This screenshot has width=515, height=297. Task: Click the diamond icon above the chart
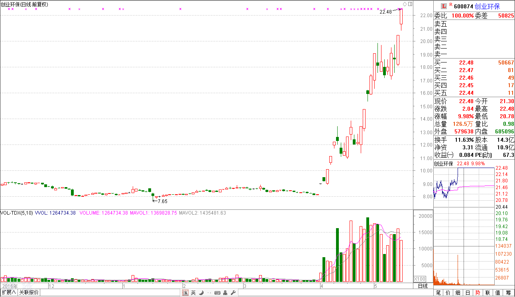coord(405,4)
